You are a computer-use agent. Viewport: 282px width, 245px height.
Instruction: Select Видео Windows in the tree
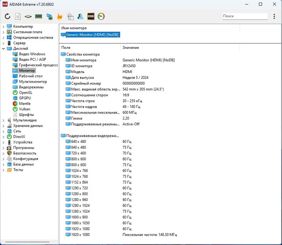coord(32,54)
